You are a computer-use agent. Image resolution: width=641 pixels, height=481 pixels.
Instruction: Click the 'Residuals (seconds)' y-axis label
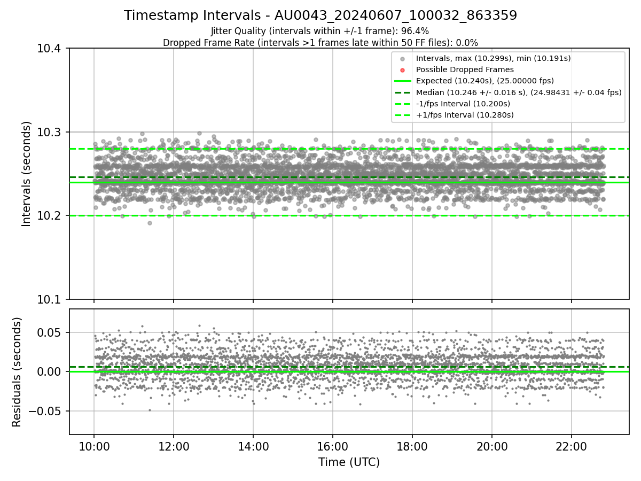[x=17, y=372]
